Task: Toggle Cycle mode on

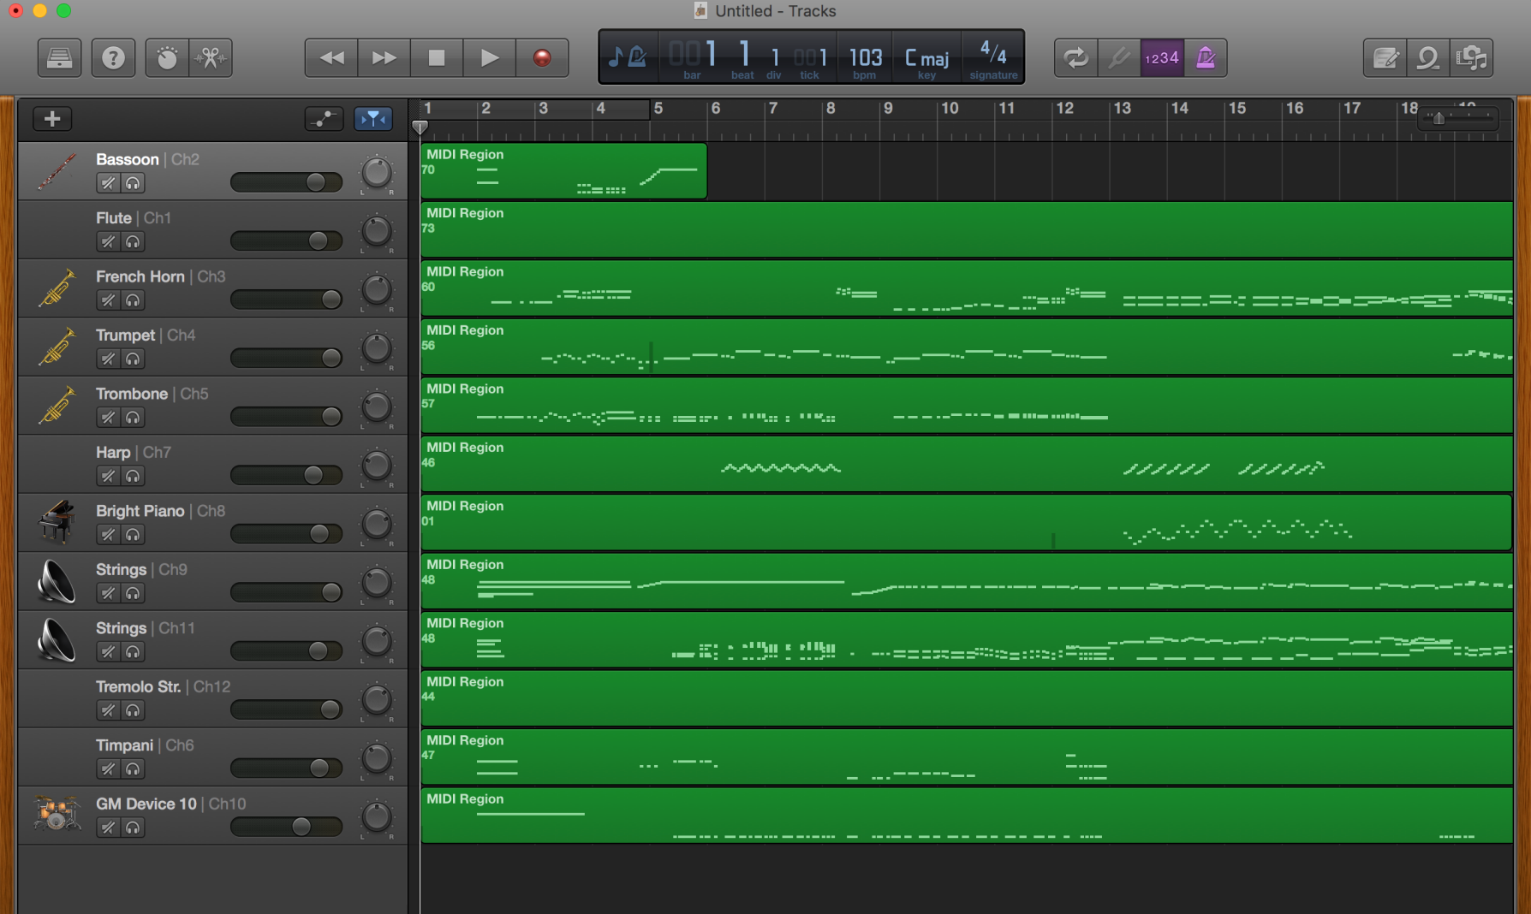Action: (x=1075, y=58)
